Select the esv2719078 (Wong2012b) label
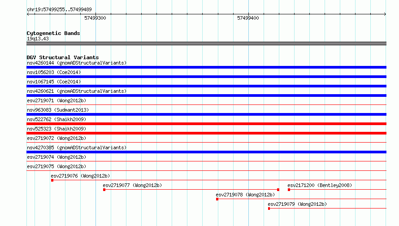This screenshot has height=226, width=399. tap(245, 195)
